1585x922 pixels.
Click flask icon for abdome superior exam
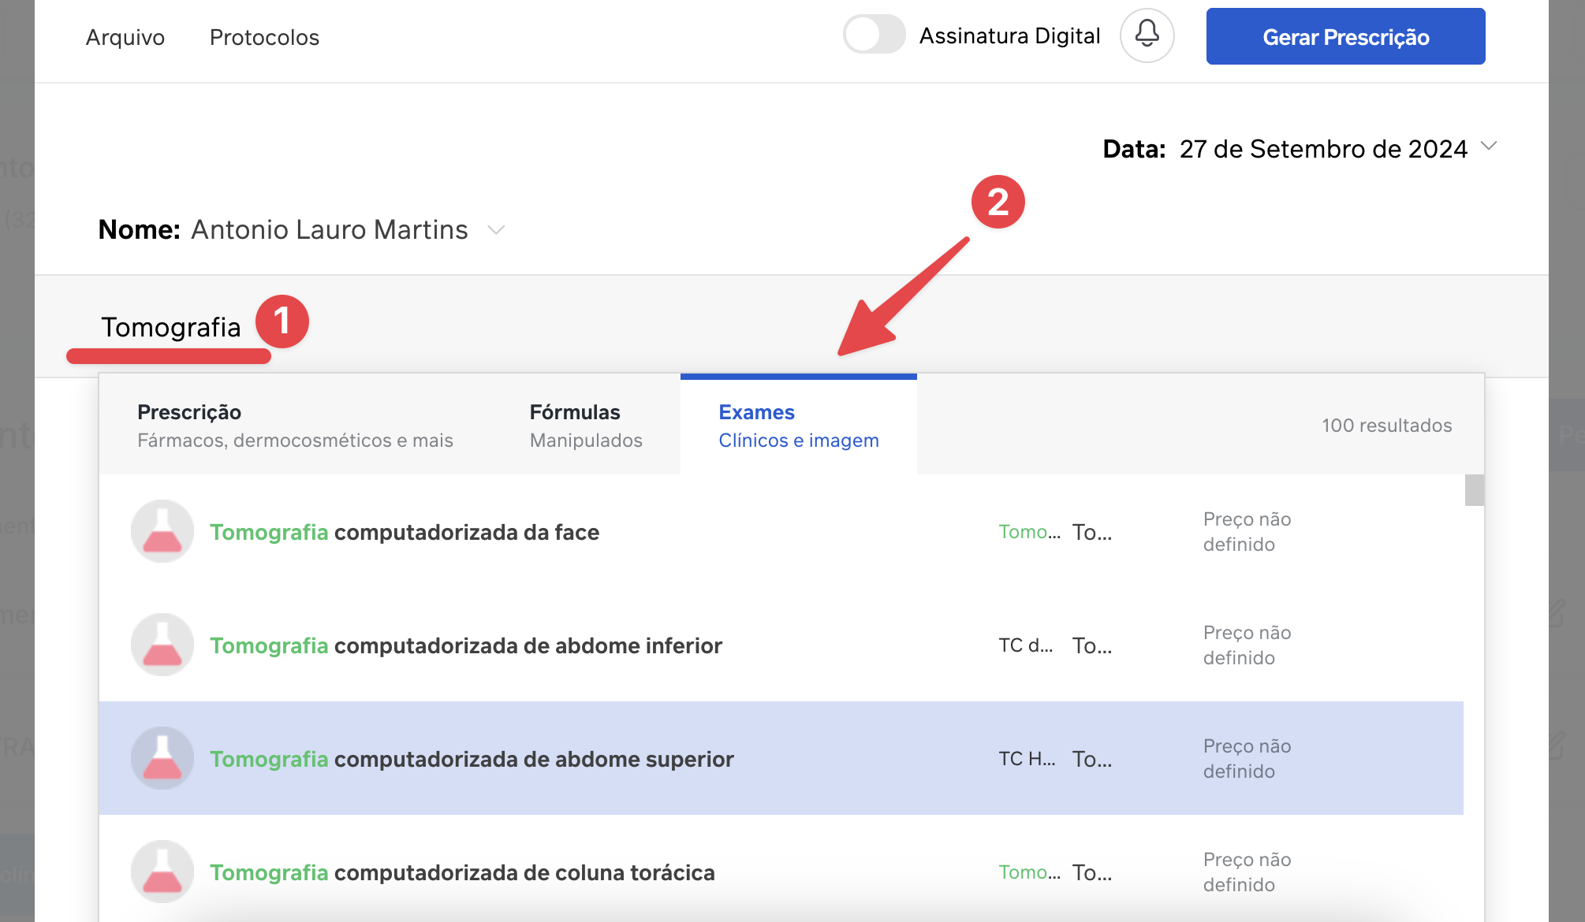click(162, 758)
